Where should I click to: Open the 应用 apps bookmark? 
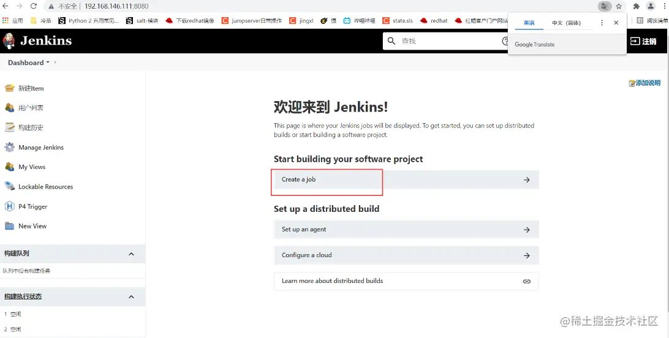pyautogui.click(x=13, y=20)
